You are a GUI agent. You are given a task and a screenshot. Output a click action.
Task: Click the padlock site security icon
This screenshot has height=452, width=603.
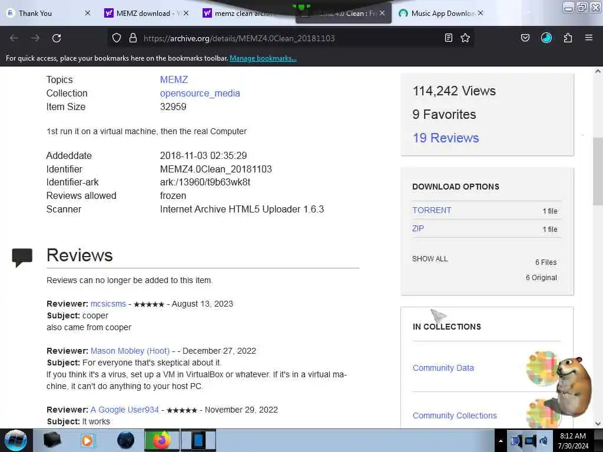[x=132, y=38]
